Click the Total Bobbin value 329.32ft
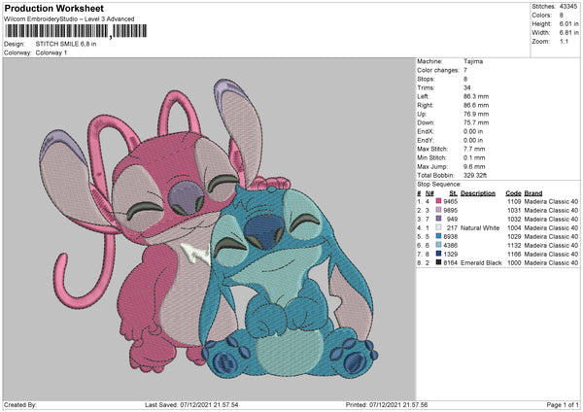The image size is (583, 412). 475,176
